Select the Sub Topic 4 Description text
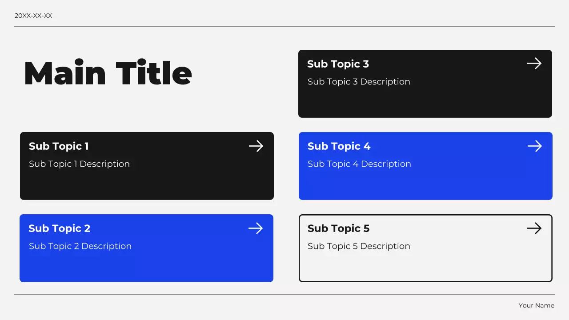Image resolution: width=569 pixels, height=320 pixels. coord(359,164)
